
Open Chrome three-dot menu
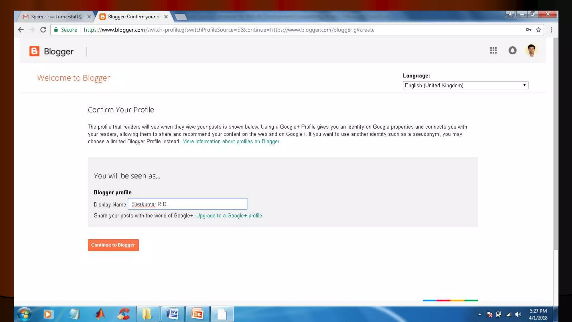(x=551, y=30)
